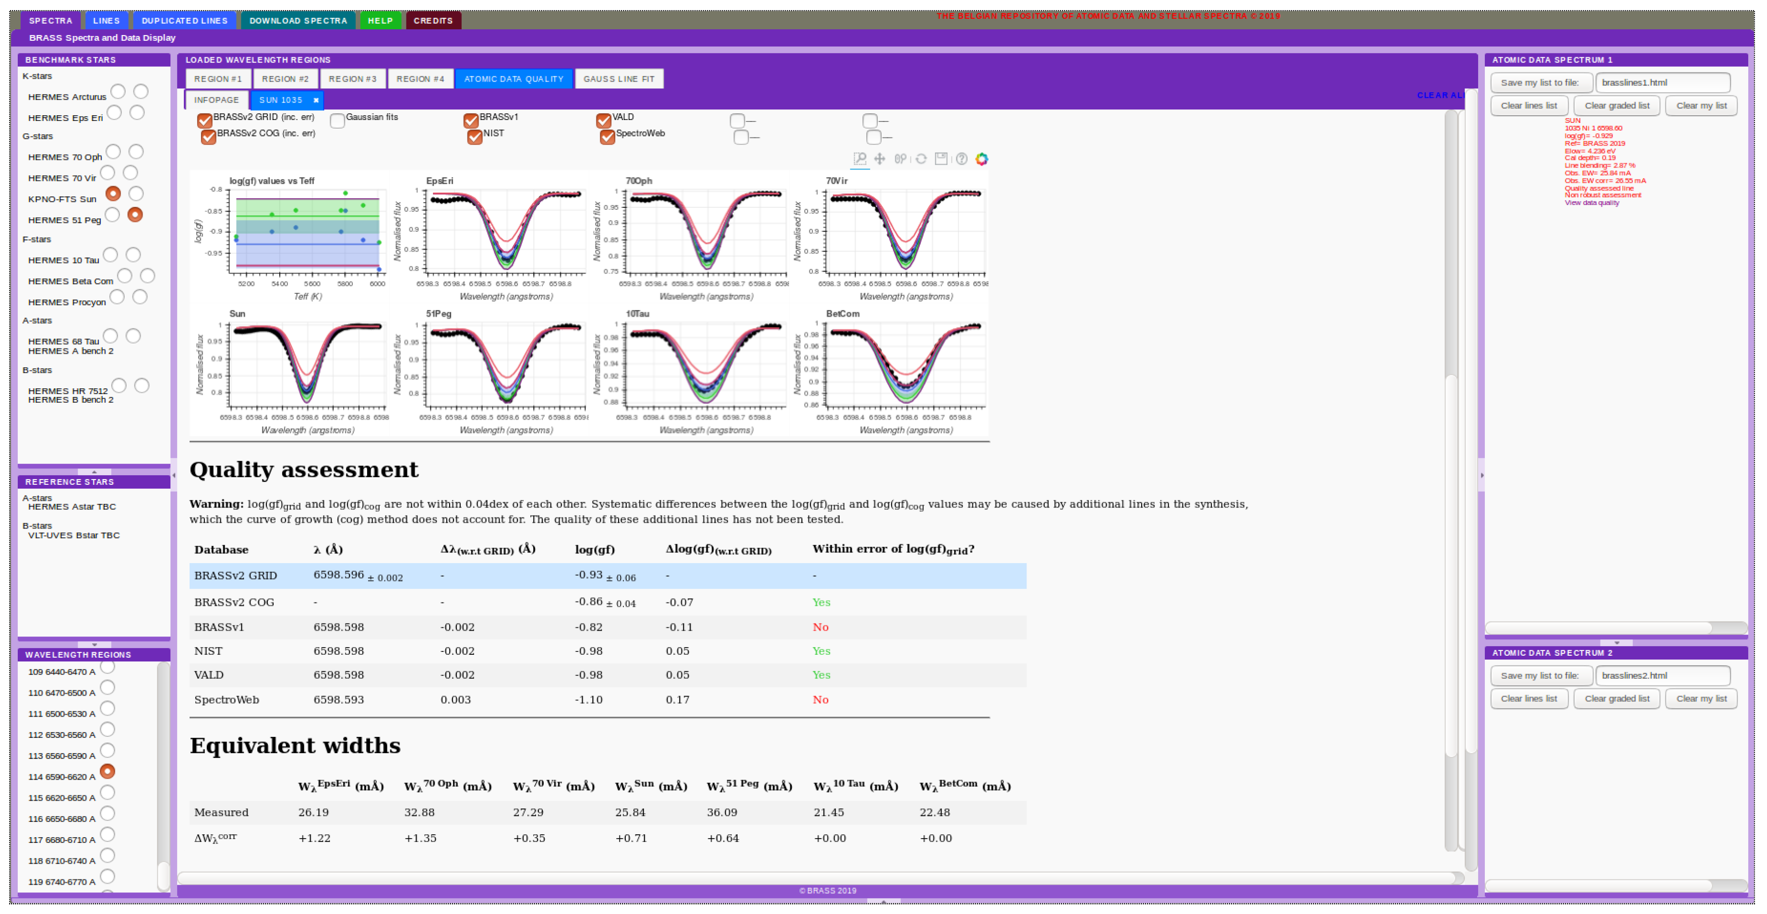Switch to the Duplicated Lines menu
The image size is (1767, 914).
pyautogui.click(x=184, y=21)
